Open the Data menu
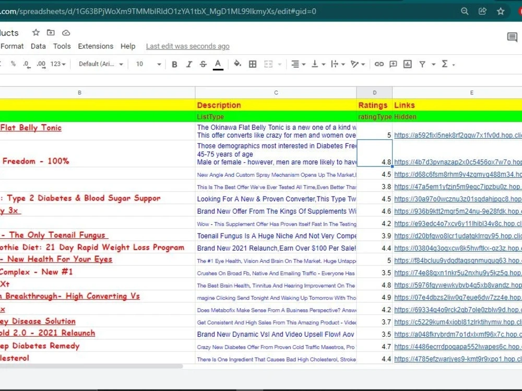This screenshot has width=522, height=391. (38, 46)
